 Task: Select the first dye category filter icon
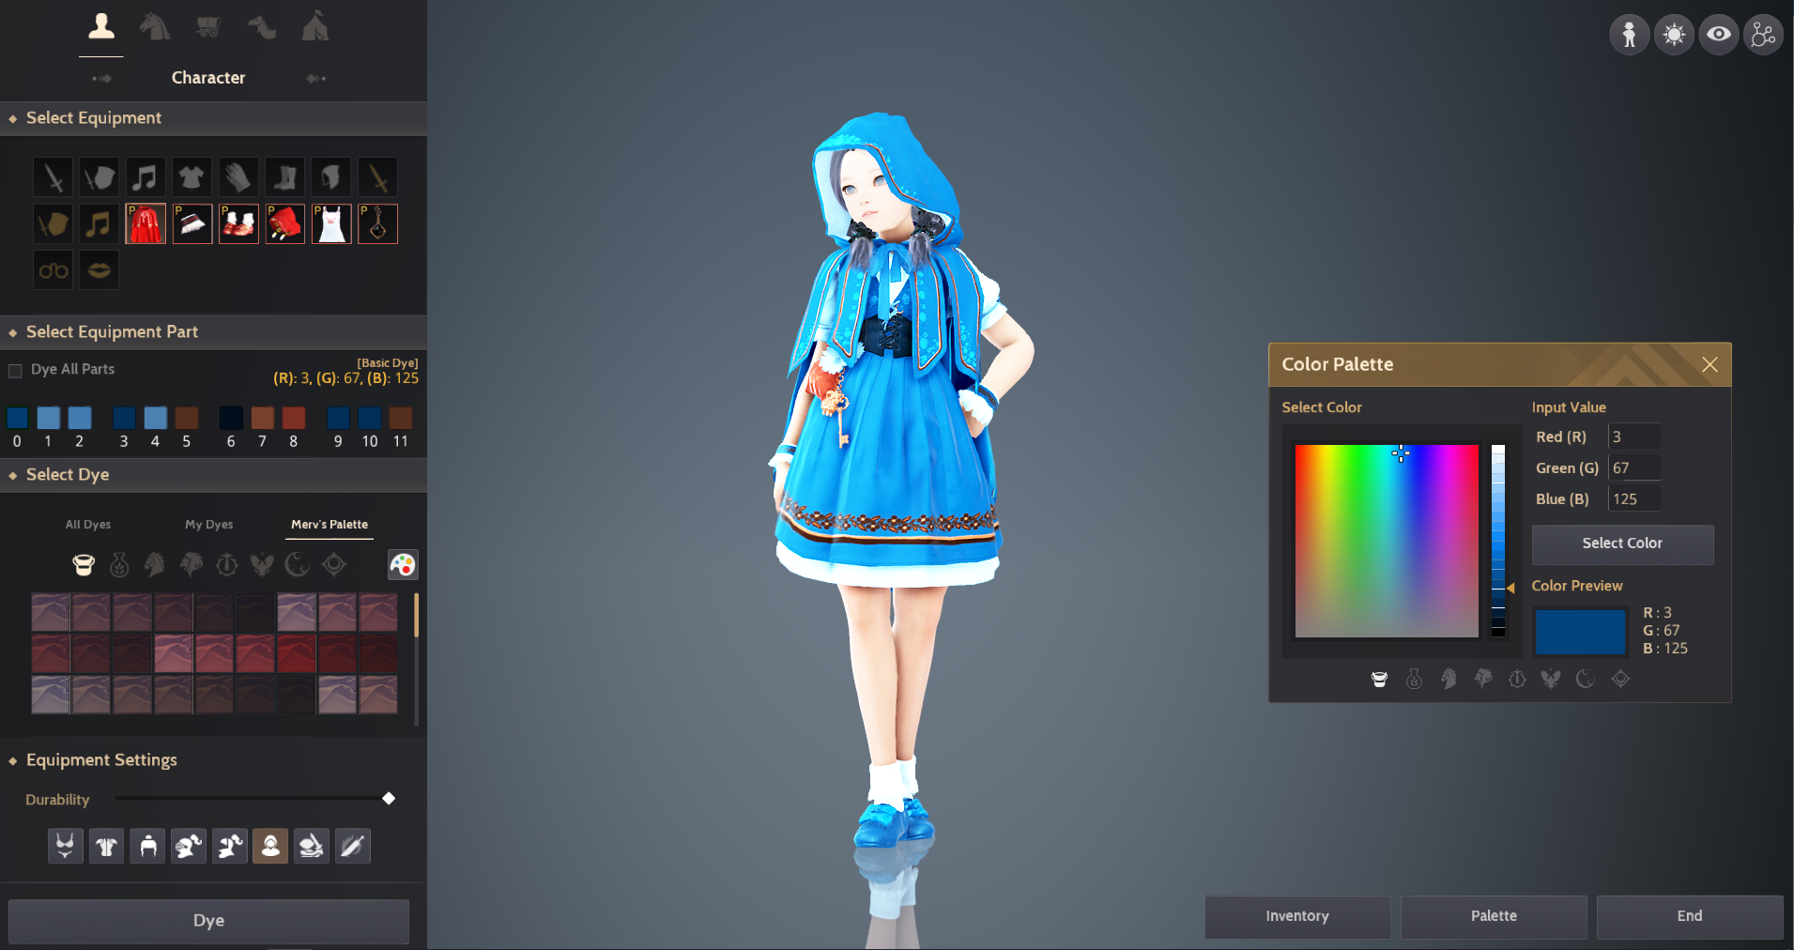pyautogui.click(x=84, y=564)
